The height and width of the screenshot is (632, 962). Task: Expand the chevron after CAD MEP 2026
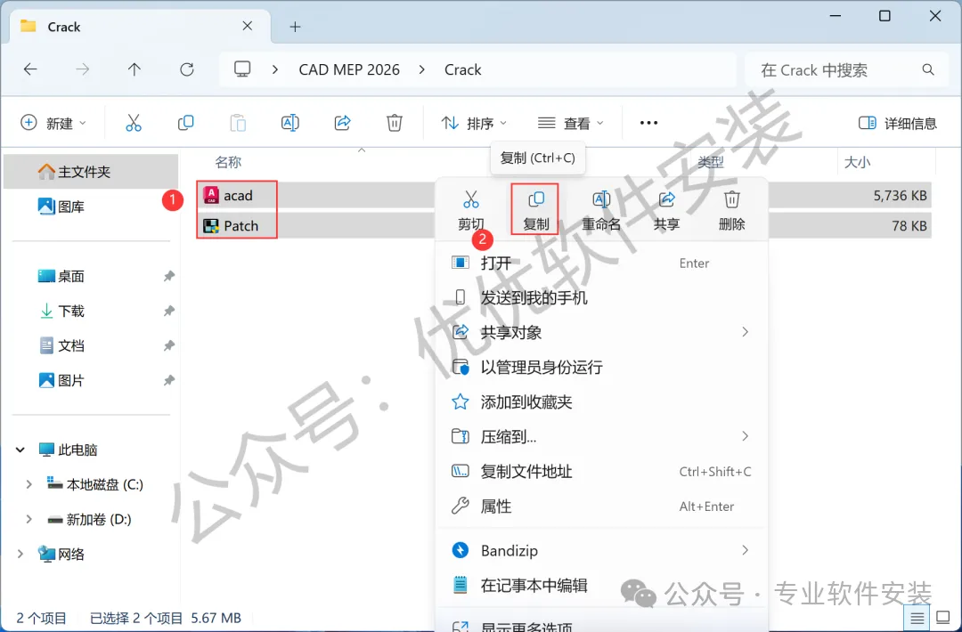click(421, 70)
